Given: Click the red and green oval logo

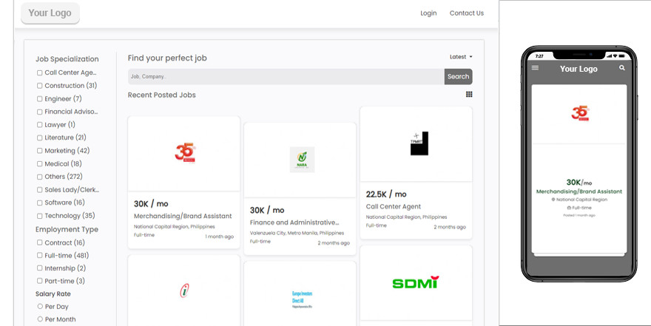Looking at the screenshot, I should [x=184, y=291].
